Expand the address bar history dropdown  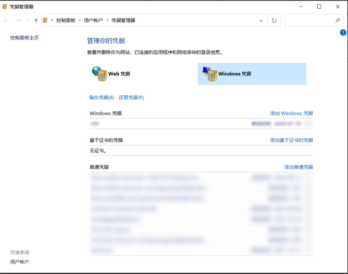[261, 21]
